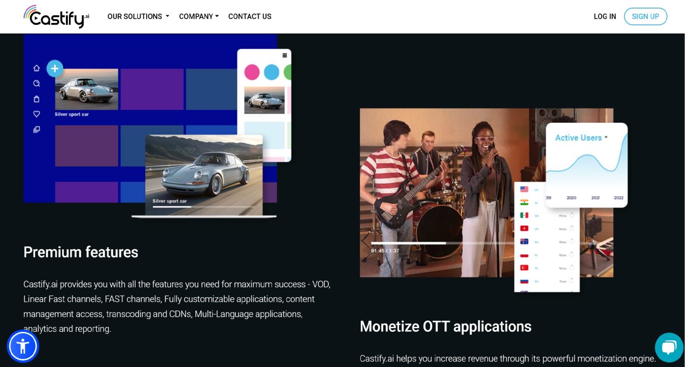The width and height of the screenshot is (685, 367).
Task: Click the shopping bag icon in sidebar
Action: pyautogui.click(x=37, y=99)
